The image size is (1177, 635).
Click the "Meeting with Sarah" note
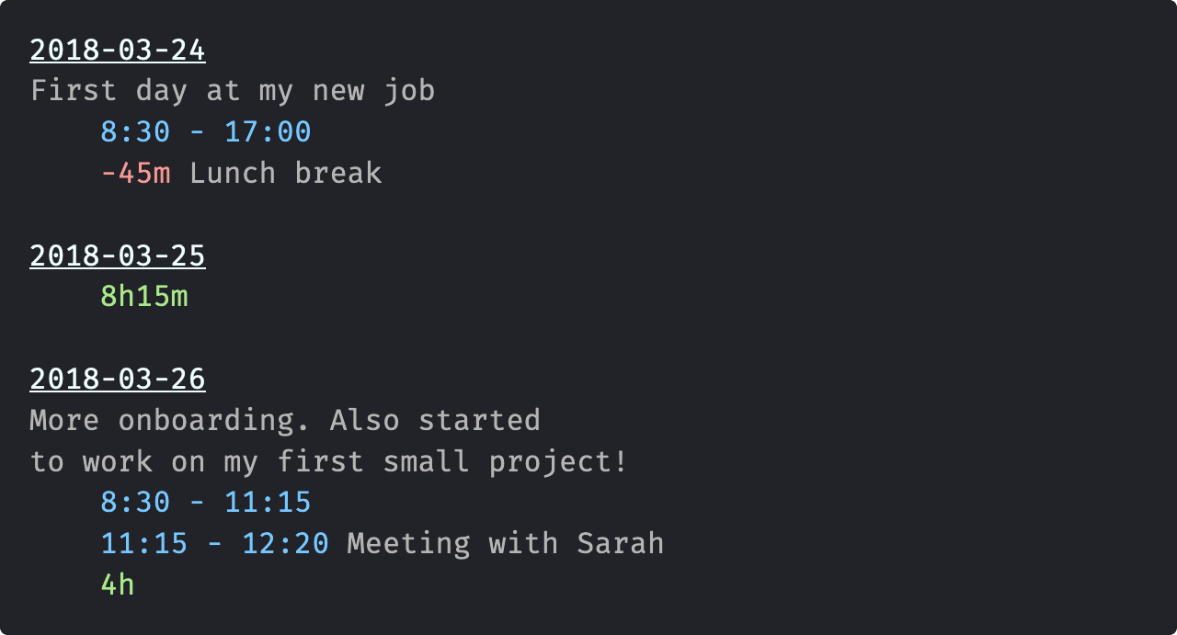point(505,544)
